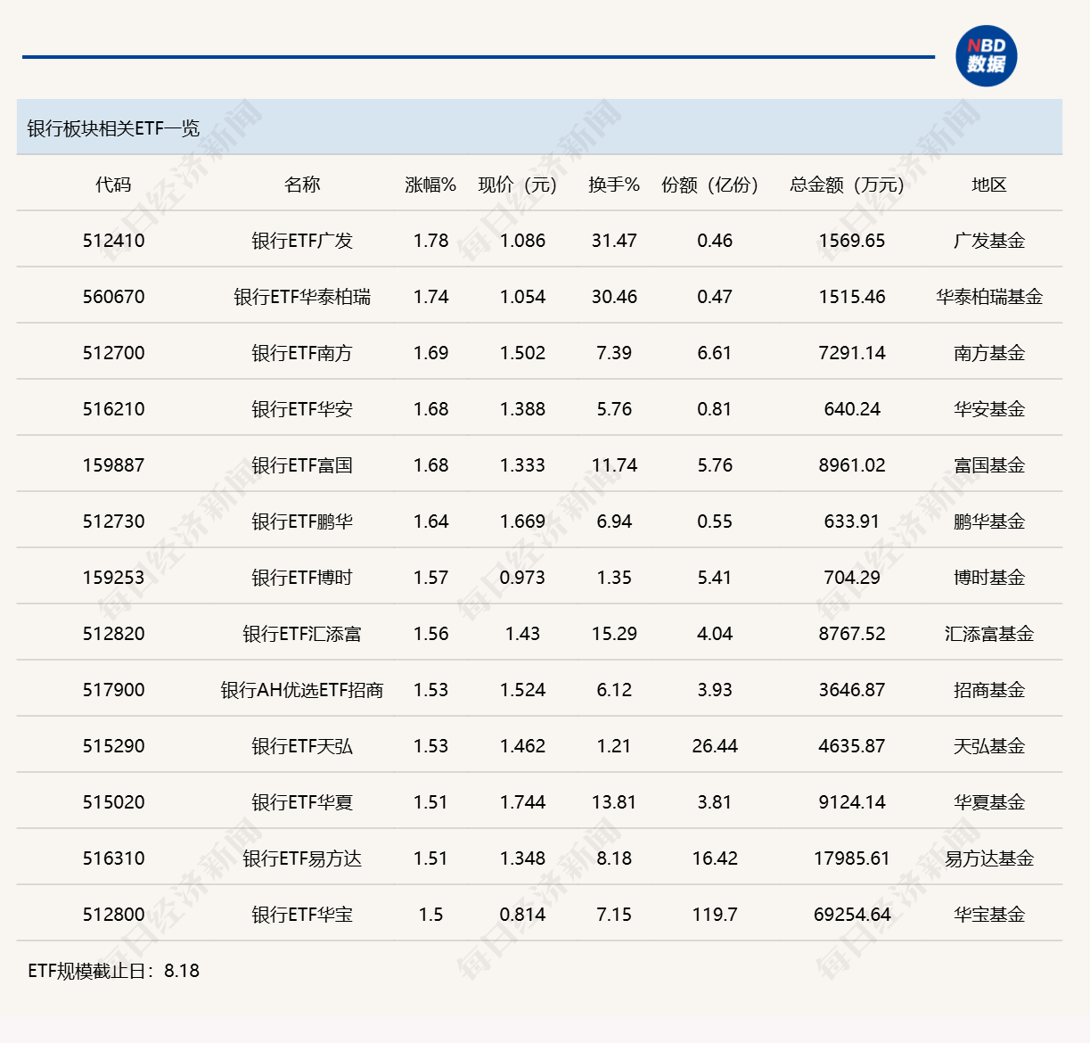Select 鹏华基金 cell
The image size is (1090, 1043).
click(989, 521)
